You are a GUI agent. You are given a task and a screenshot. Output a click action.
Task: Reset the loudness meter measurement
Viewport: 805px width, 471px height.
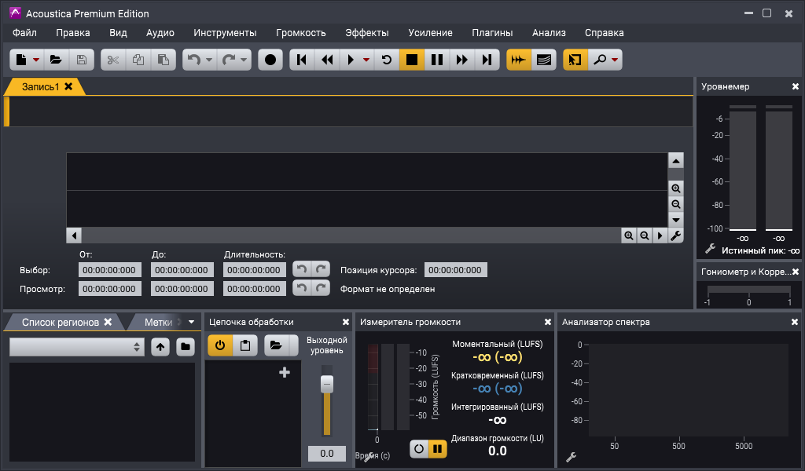[420, 449]
